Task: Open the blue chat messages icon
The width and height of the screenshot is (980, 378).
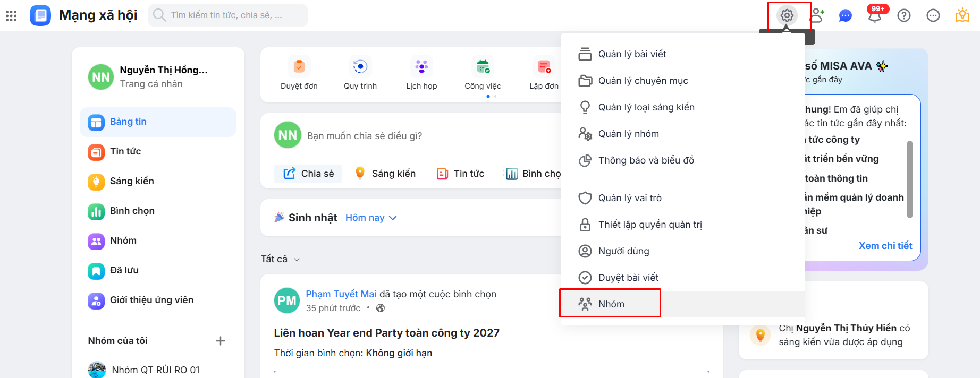Action: pyautogui.click(x=845, y=16)
